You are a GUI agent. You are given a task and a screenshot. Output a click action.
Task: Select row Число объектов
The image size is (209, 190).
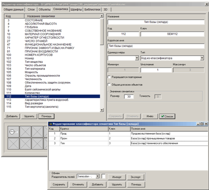tap(52, 65)
